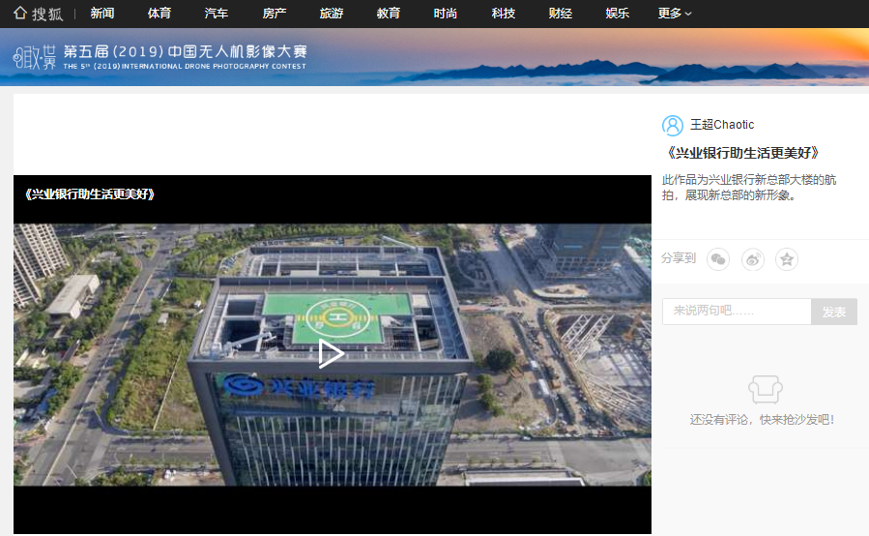This screenshot has height=536, width=869.
Task: Click the 瞰世界 contest logo
Action: point(35,57)
